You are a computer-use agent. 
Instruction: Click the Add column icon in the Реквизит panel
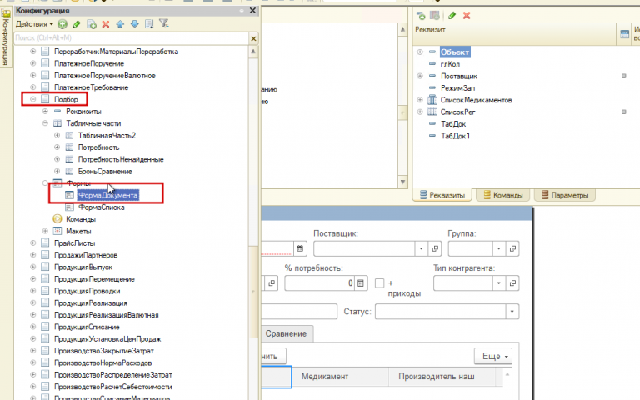[435, 16]
